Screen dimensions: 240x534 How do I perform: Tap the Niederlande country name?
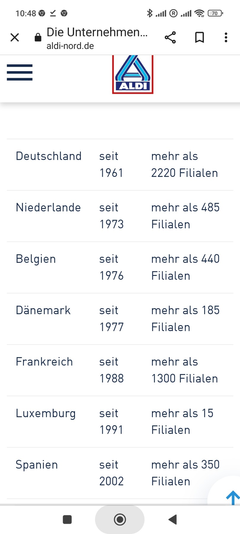pyautogui.click(x=48, y=208)
